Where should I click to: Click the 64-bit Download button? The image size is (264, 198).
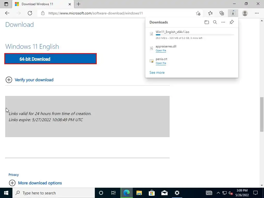pyautogui.click(x=51, y=59)
